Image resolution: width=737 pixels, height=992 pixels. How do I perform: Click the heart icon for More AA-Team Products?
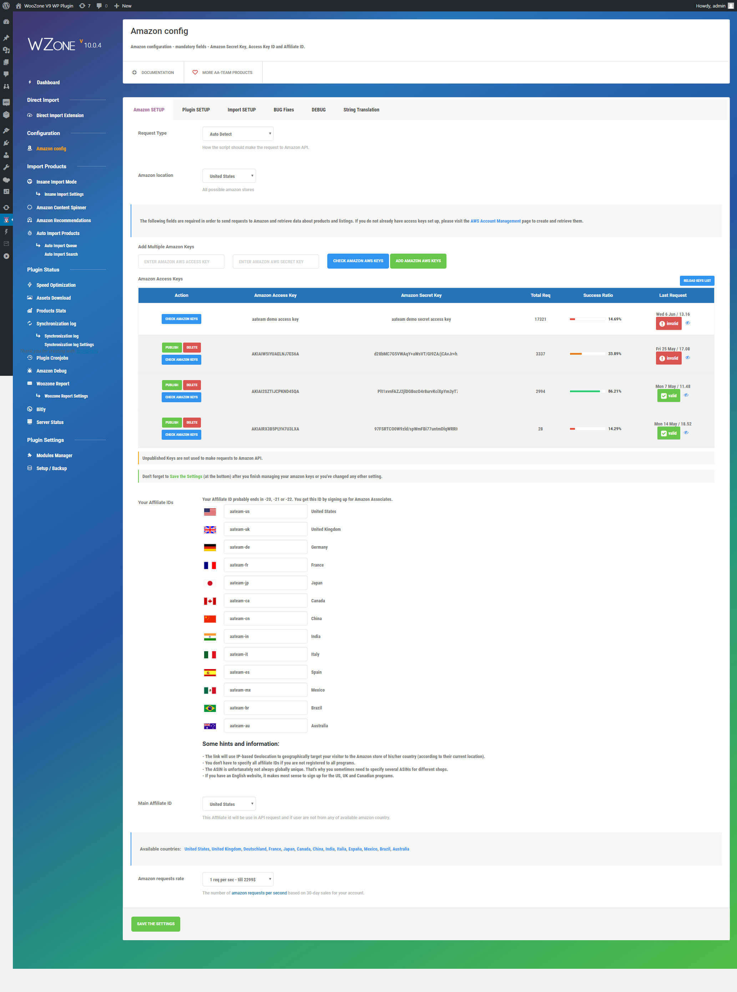point(195,72)
